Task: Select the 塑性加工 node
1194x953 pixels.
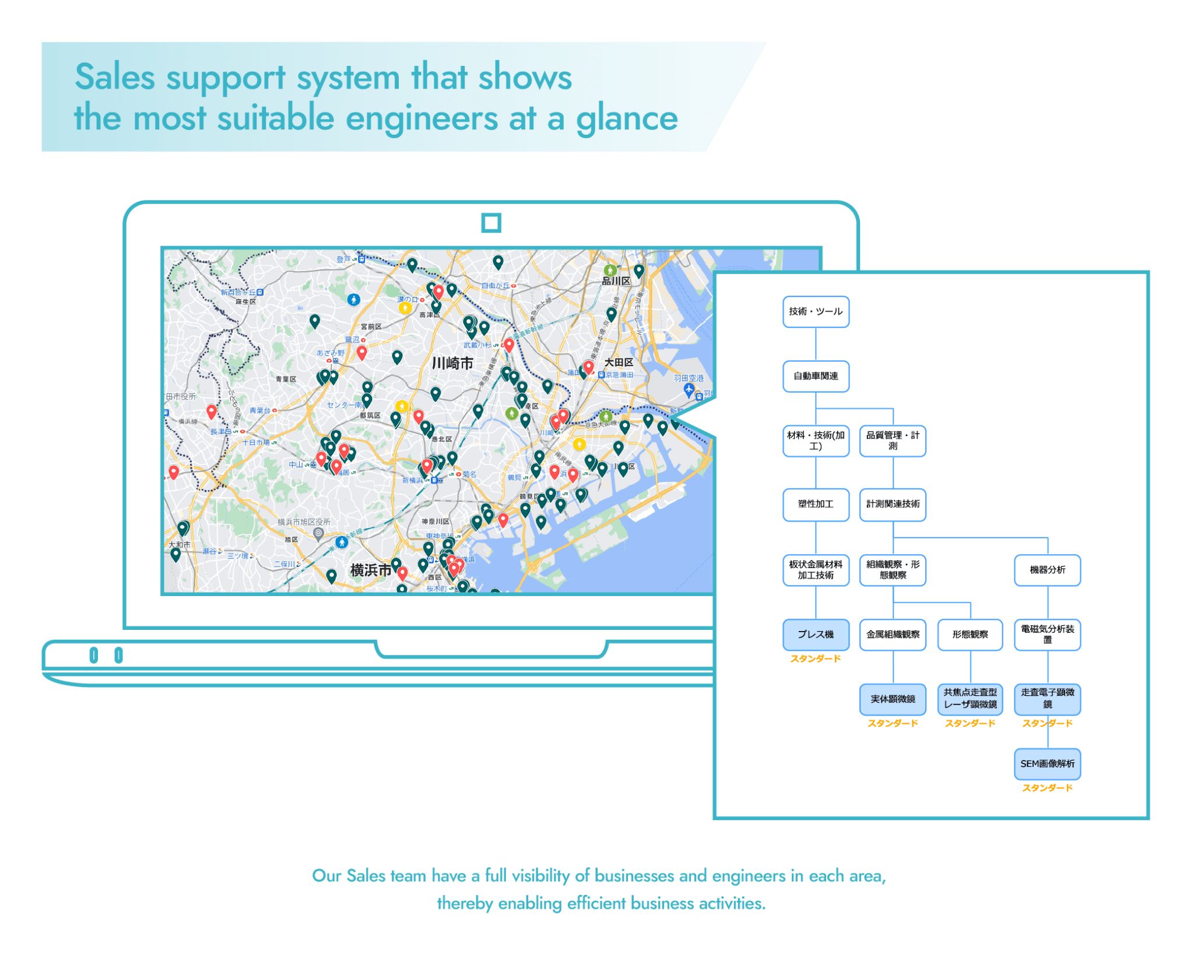Action: [815, 504]
